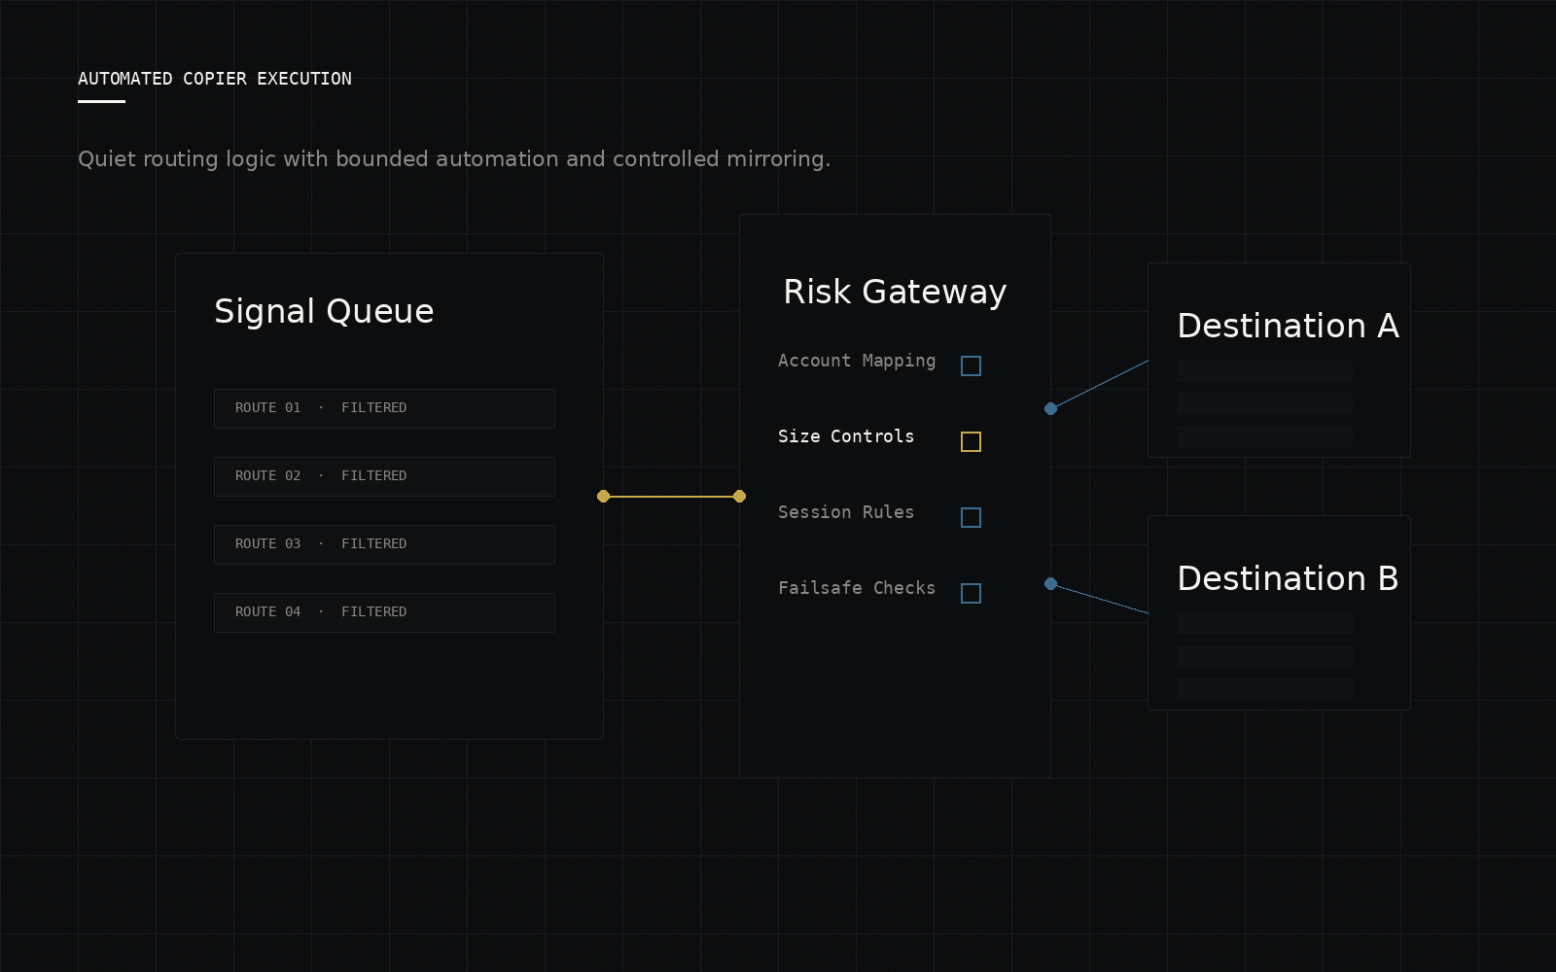Screen dimensions: 1556x972
Task: Click the first placeholder bar under Destination A
Action: click(x=1263, y=370)
